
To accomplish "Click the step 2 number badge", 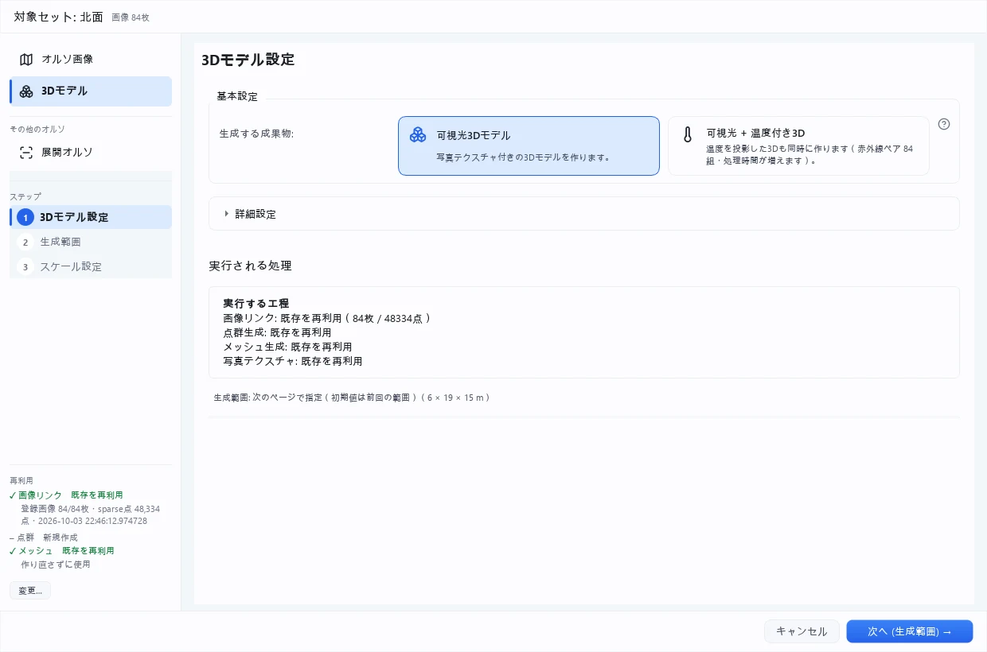I will pyautogui.click(x=25, y=242).
